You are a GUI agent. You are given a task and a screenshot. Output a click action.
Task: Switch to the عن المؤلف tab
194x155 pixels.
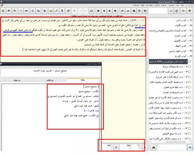pyautogui.click(x=17, y=80)
